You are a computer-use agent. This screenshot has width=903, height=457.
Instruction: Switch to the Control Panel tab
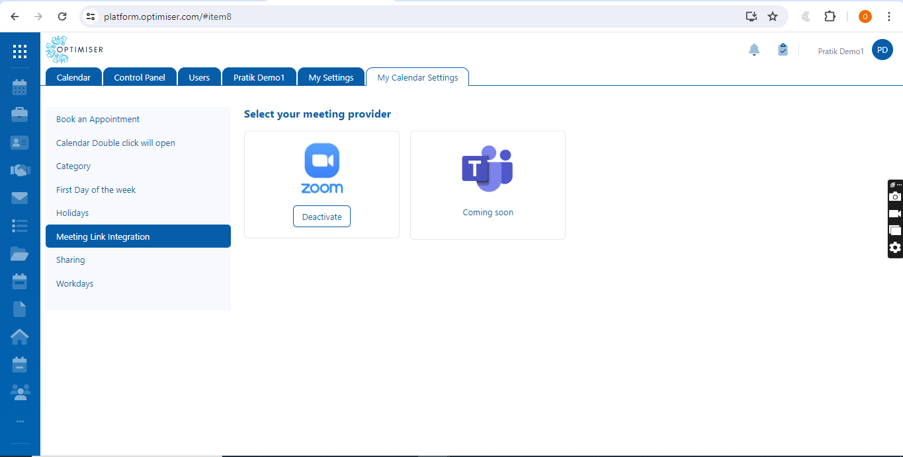pyautogui.click(x=140, y=77)
